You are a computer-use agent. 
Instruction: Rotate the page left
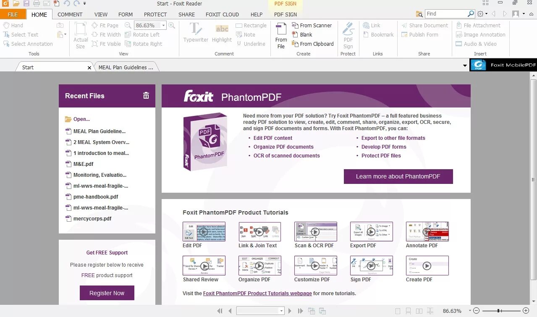click(142, 34)
